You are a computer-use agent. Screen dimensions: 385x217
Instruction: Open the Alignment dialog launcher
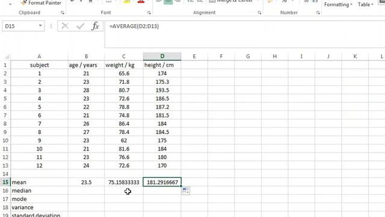(259, 13)
